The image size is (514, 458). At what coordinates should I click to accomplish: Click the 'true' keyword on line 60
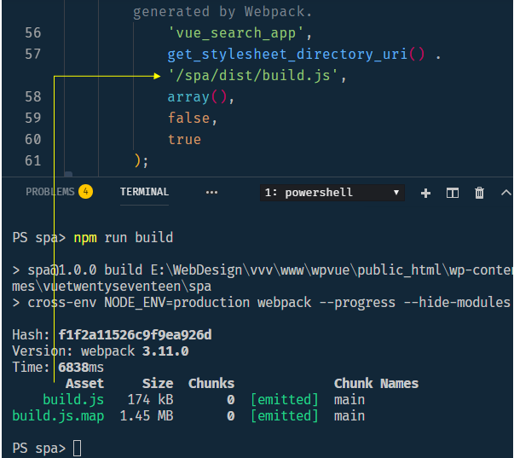pos(184,139)
